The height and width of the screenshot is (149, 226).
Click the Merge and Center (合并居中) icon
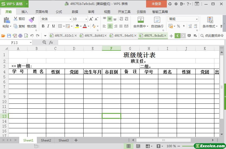tap(141, 20)
